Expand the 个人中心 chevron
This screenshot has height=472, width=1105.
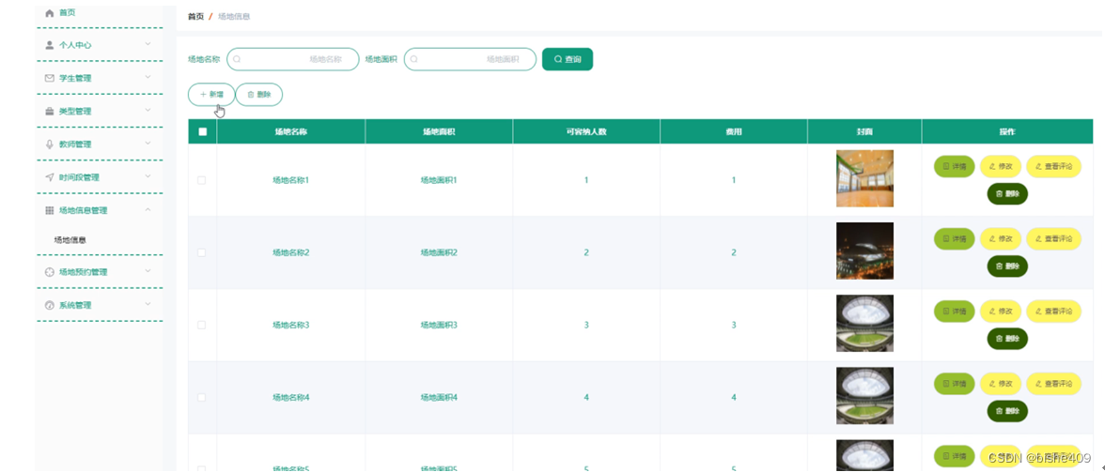pyautogui.click(x=148, y=43)
